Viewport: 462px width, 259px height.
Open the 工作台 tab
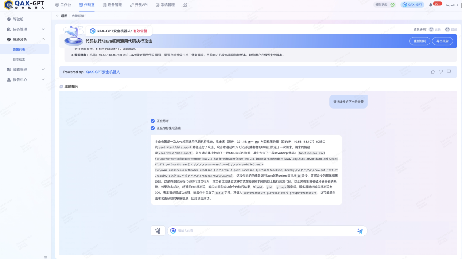coord(63,5)
